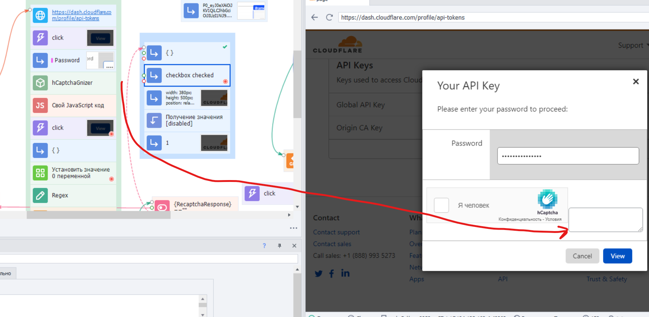Click the hCaptcha logo in the captcha widget
Viewport: 649px width, 317px height.
[547, 200]
